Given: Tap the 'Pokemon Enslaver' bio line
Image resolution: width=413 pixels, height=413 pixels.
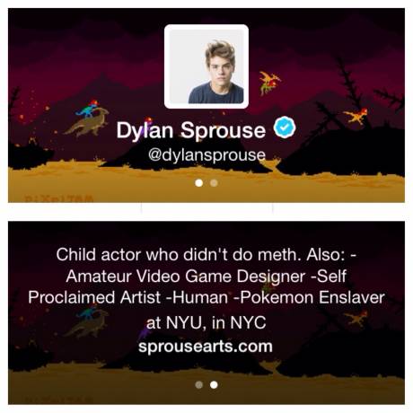Looking at the screenshot, I should (312, 297).
